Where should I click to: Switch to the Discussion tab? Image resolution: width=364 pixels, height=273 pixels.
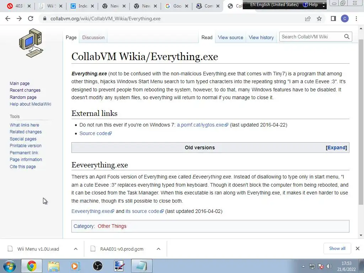pyautogui.click(x=93, y=37)
